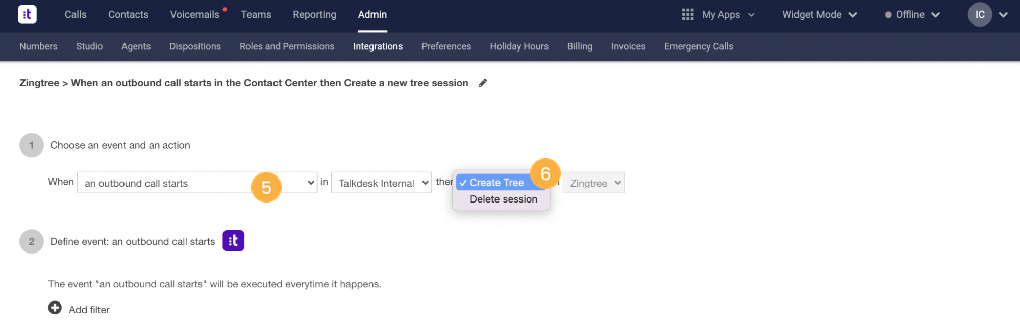Image resolution: width=1020 pixels, height=328 pixels.
Task: Open Roles and Permissions section
Action: pos(287,46)
